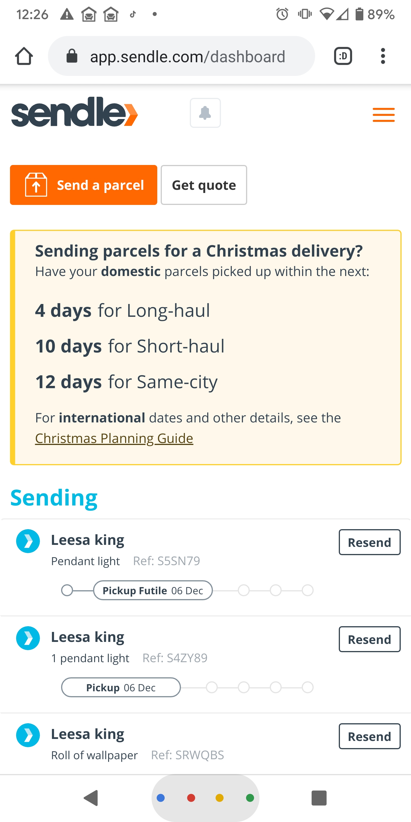
Task: Open the Christmas Planning Guide link
Action: (x=114, y=438)
